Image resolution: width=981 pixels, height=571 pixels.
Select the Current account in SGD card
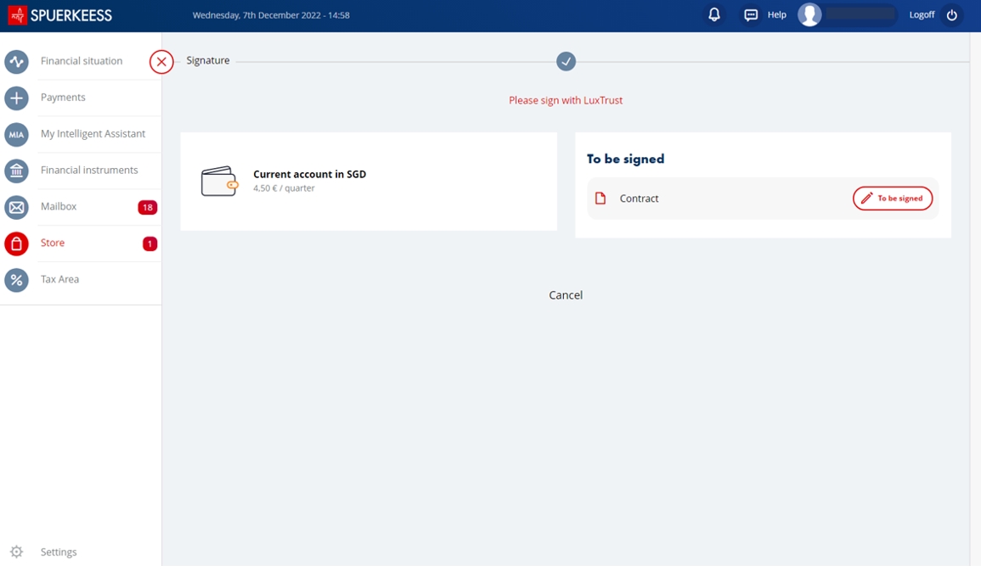coord(369,181)
